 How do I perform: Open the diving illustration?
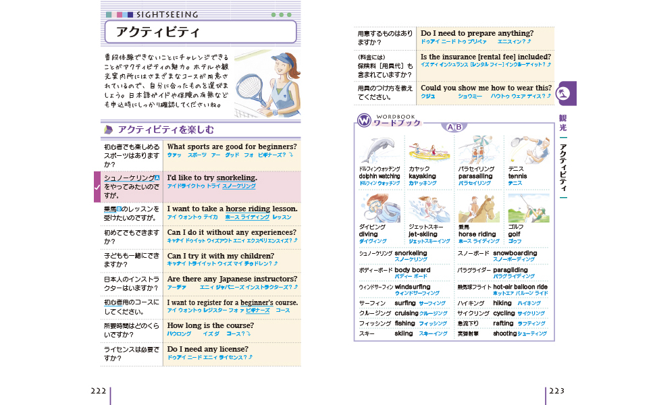click(379, 208)
